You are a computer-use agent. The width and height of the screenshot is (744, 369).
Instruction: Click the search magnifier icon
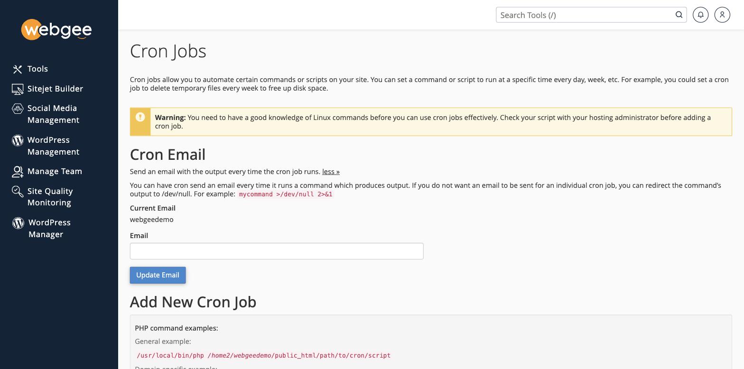click(x=679, y=15)
